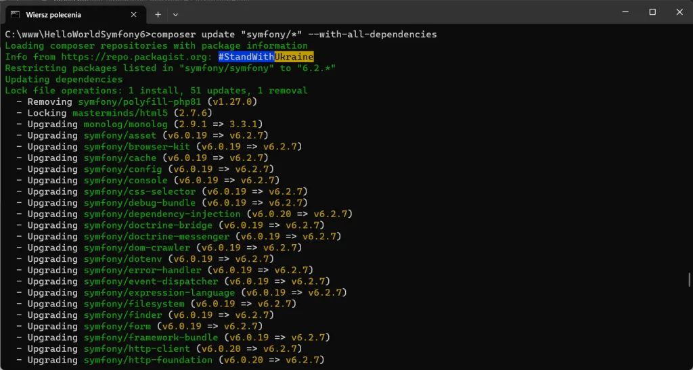Close the terminal window
This screenshot has width=693, height=370.
[679, 12]
